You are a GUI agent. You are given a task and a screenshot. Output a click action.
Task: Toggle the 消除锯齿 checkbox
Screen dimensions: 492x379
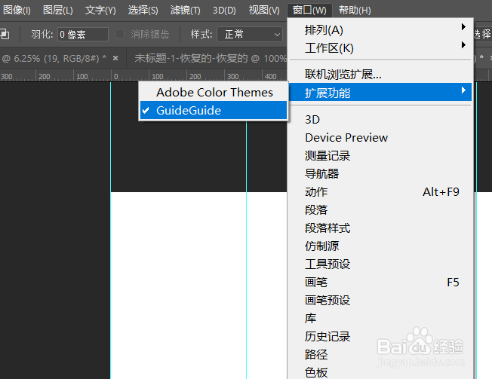(x=119, y=34)
